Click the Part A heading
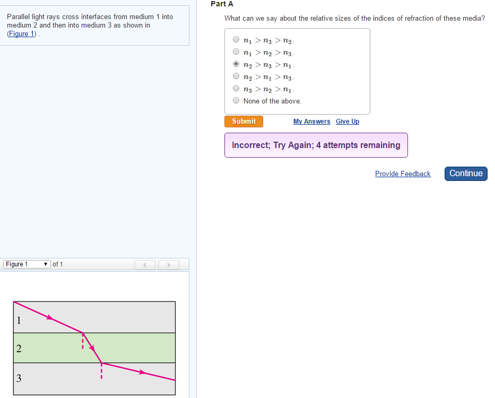Screen dimensions: 495x398 [x=222, y=4]
